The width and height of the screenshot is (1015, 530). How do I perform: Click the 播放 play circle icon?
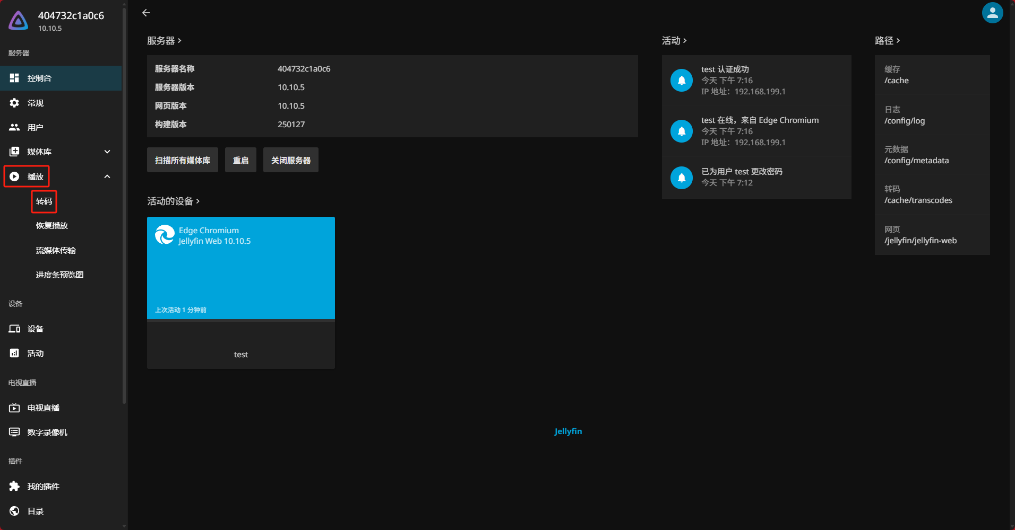tap(14, 176)
